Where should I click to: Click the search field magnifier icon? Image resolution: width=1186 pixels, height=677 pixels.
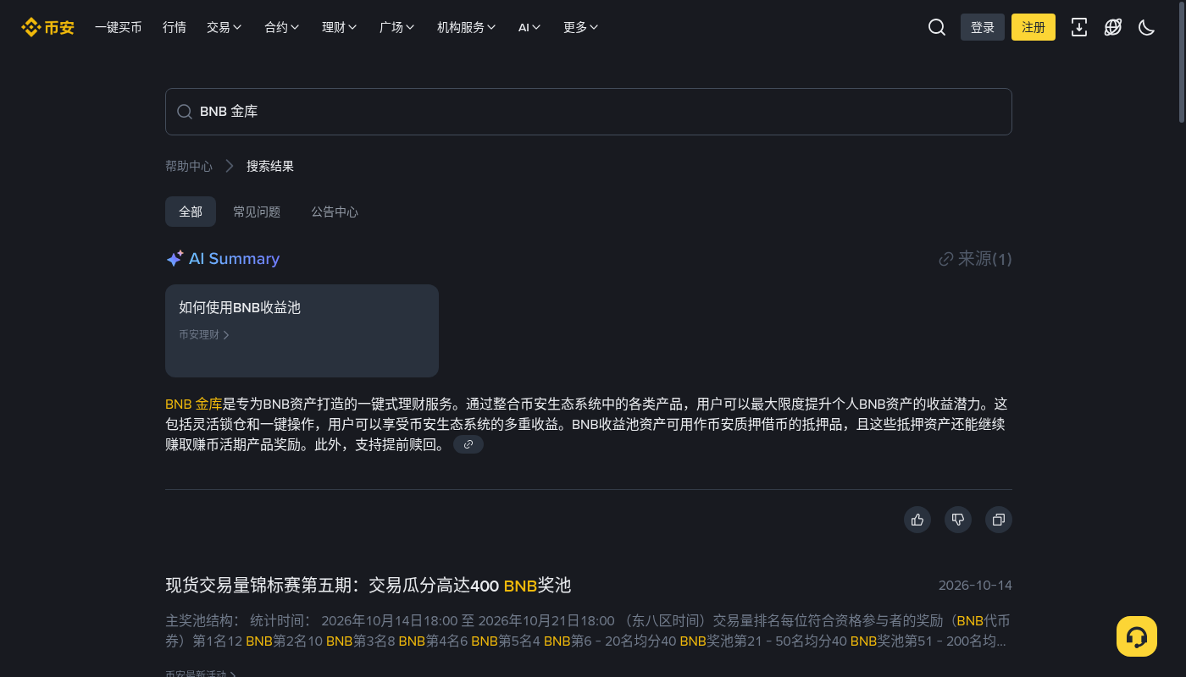click(x=184, y=112)
